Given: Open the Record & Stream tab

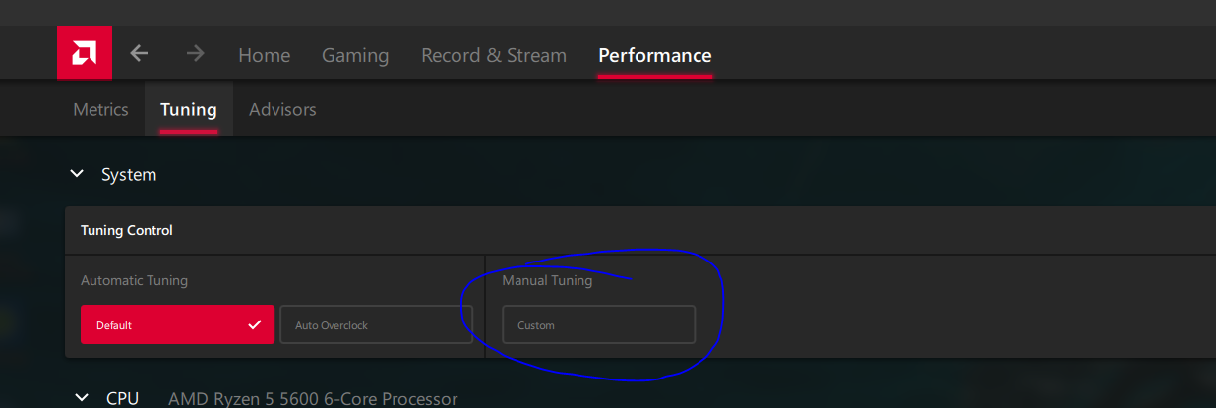Looking at the screenshot, I should click(493, 55).
